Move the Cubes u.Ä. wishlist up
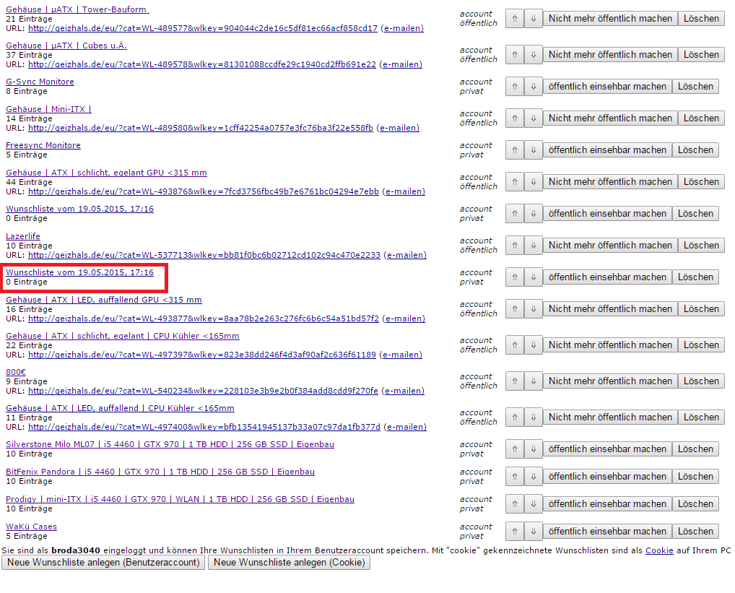The image size is (735, 593). [x=515, y=55]
